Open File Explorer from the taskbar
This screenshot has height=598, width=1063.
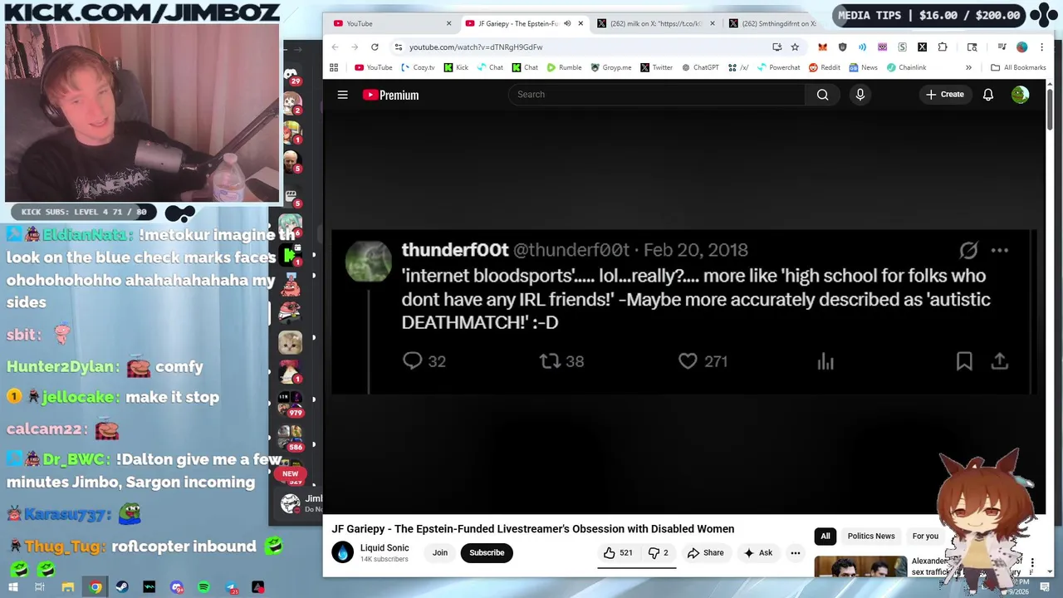67,587
